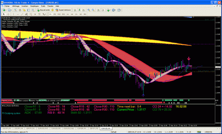
Task: Click the red down arrow signal on chart
Action: tap(189, 58)
